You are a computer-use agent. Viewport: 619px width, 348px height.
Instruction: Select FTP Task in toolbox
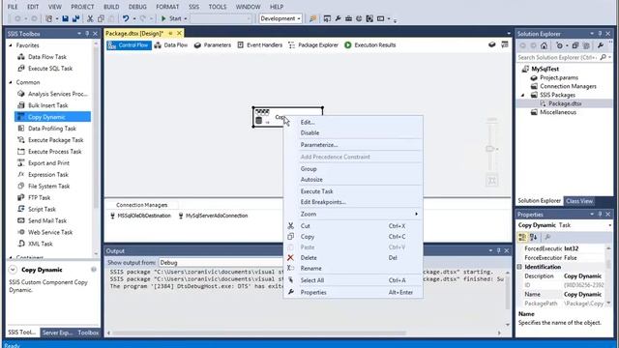39,197
